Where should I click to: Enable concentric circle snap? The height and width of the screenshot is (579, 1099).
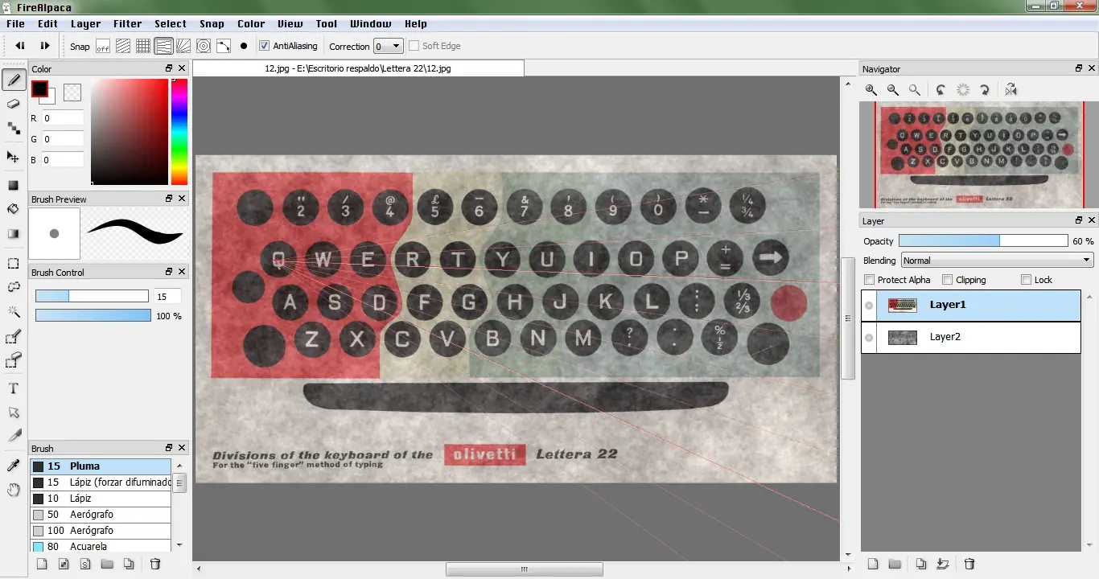click(204, 46)
